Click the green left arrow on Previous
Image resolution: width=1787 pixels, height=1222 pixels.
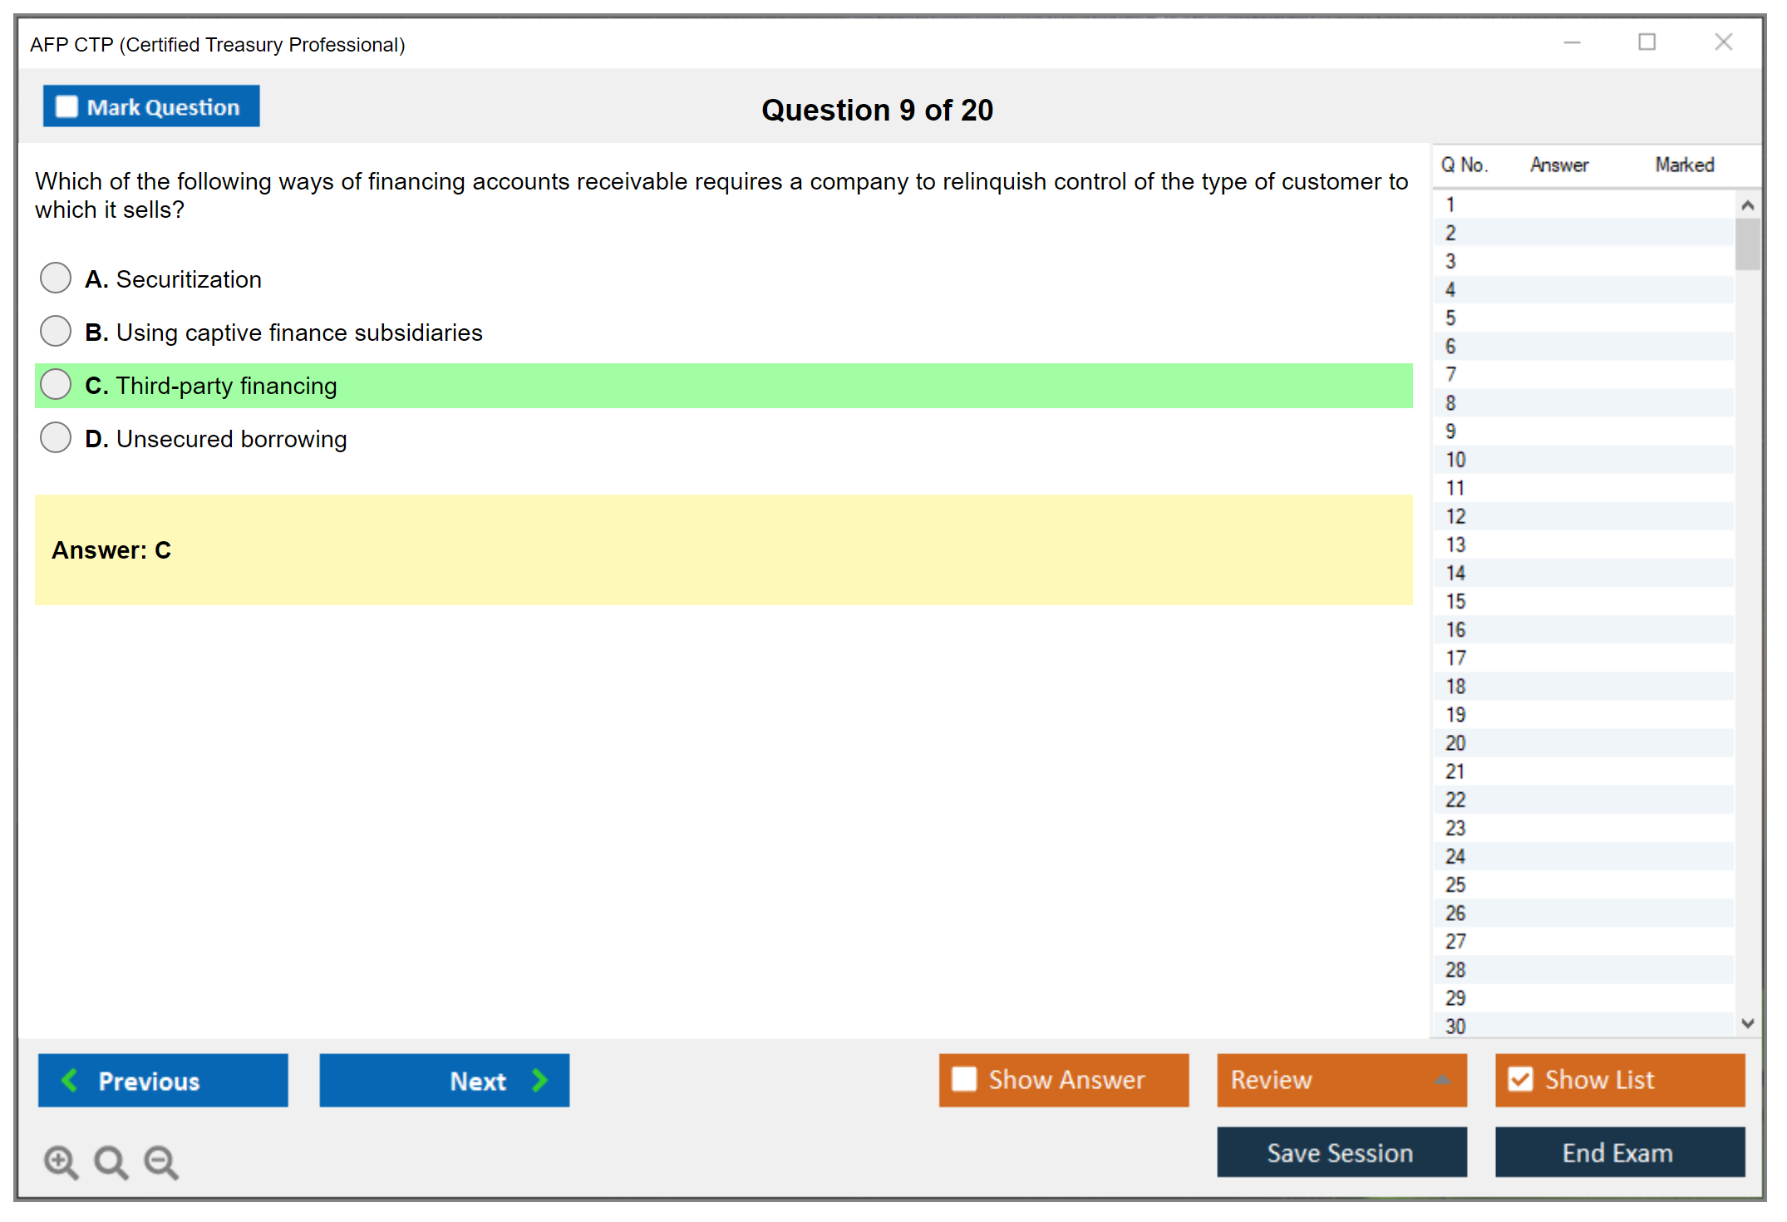point(70,1080)
